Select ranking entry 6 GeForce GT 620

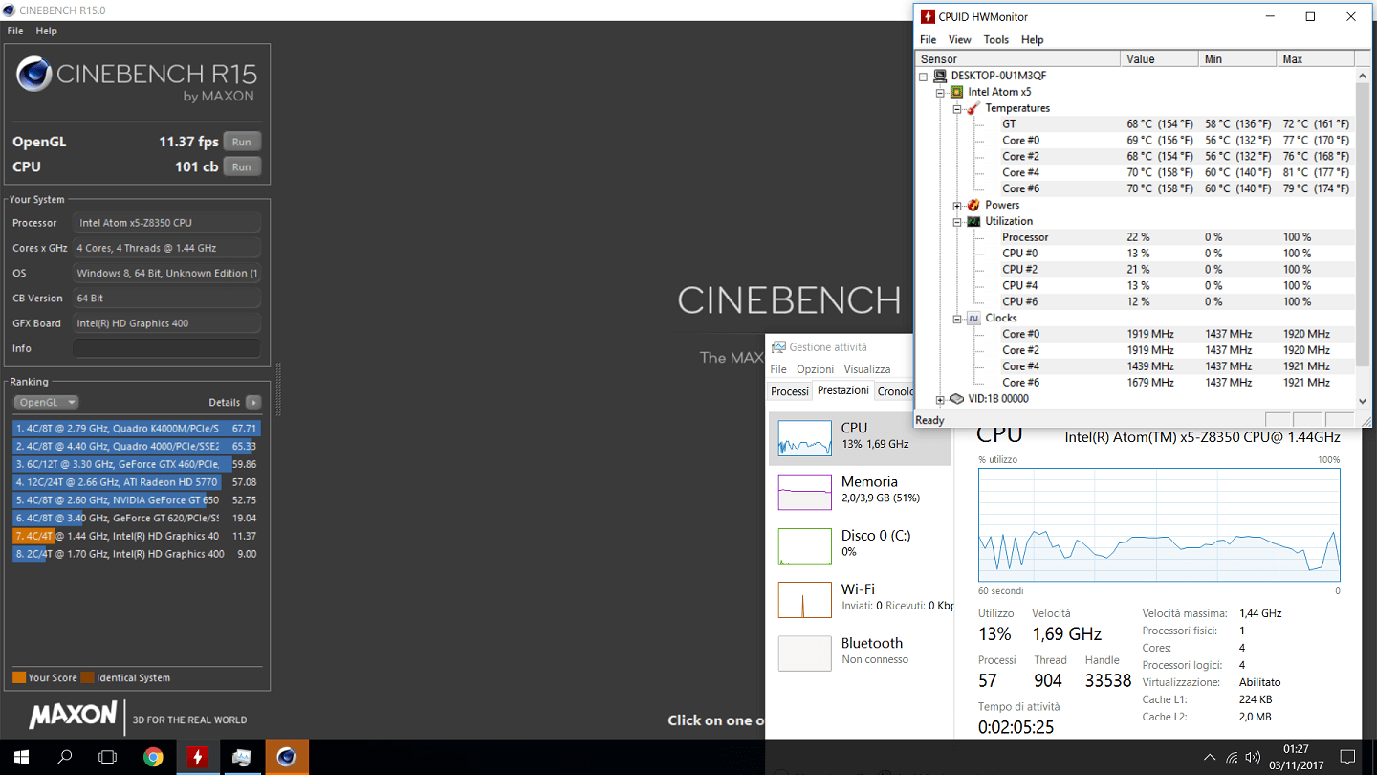(136, 518)
